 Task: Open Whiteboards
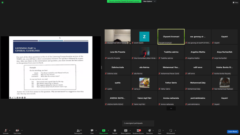[x=171, y=131]
